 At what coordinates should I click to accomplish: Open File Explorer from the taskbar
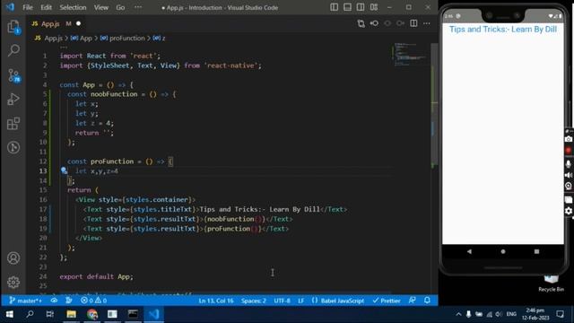point(71,314)
